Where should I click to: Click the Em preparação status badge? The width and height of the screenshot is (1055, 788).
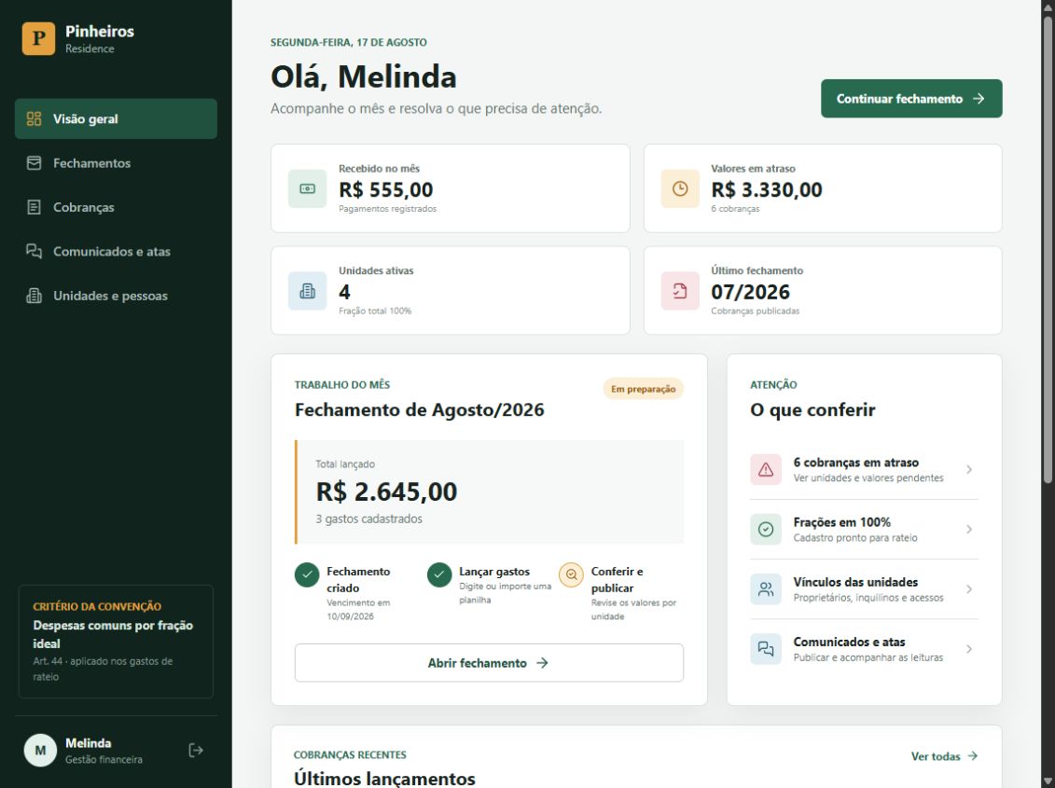[644, 389]
